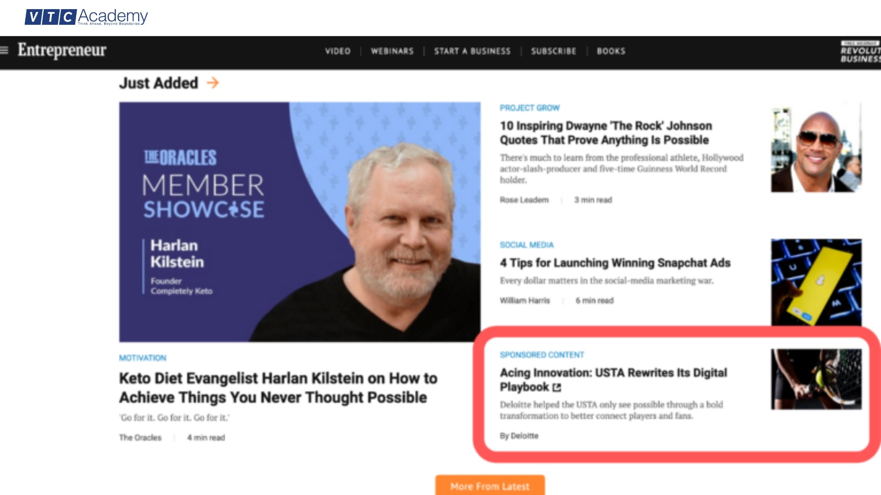Open the Harlan Kilstein Member Showcase image
Viewport: 881px width, 495px height.
click(300, 222)
